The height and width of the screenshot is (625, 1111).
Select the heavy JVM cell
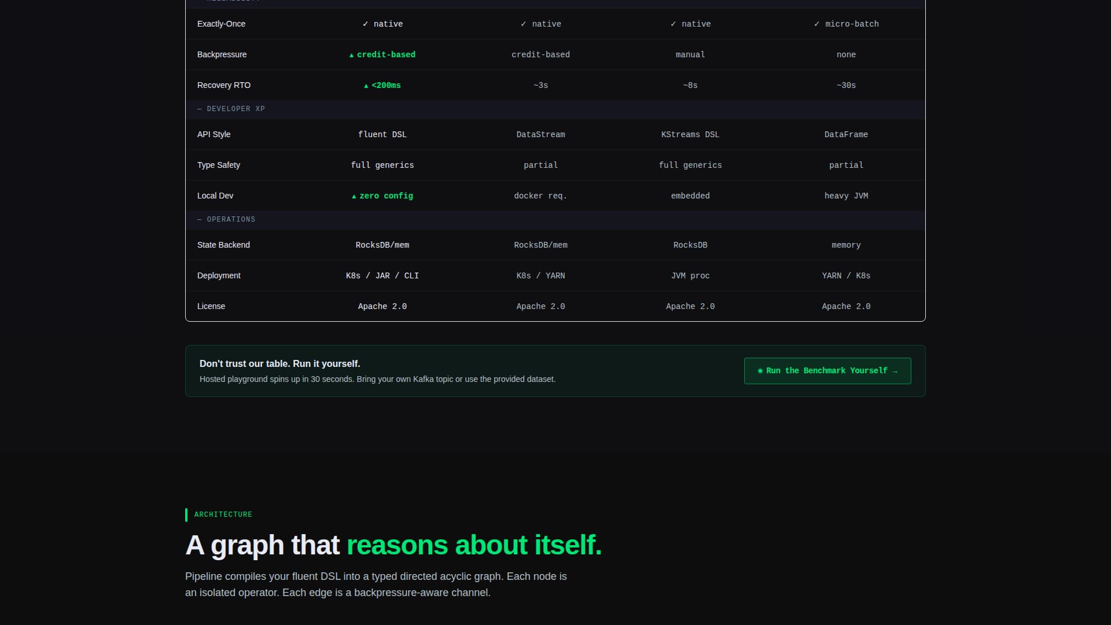[x=846, y=196]
